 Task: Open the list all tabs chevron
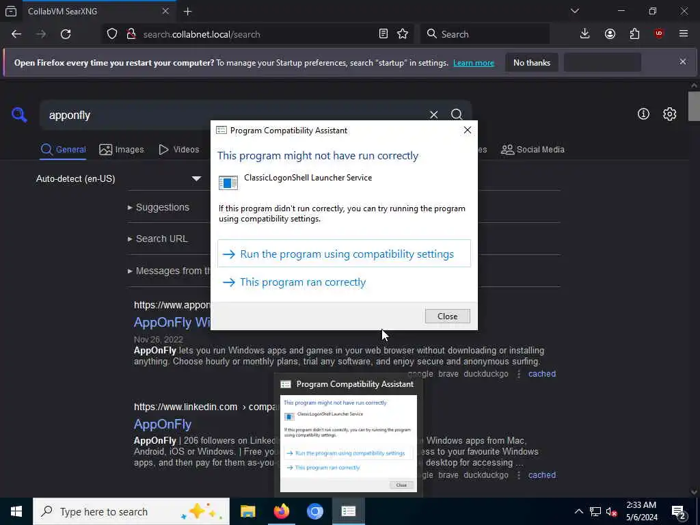pyautogui.click(x=575, y=11)
